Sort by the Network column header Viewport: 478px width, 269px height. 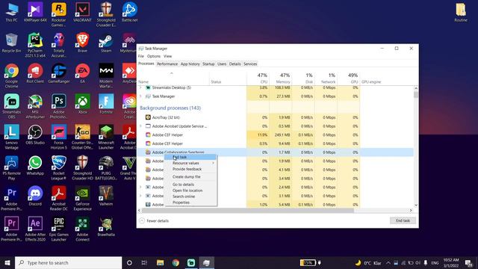[x=326, y=78]
